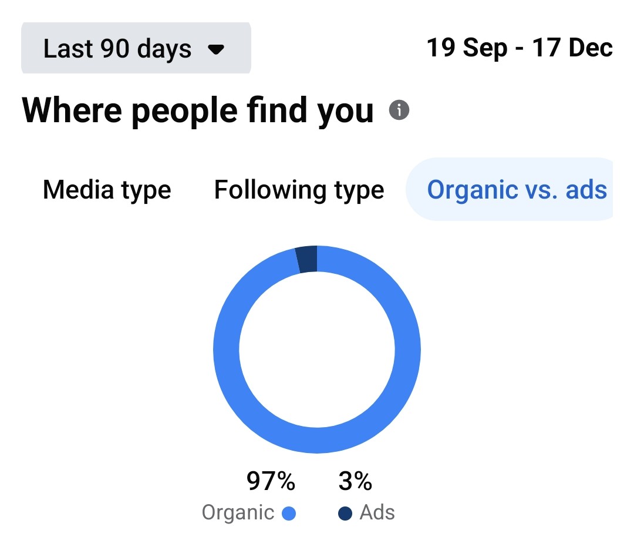Image resolution: width=634 pixels, height=557 pixels.
Task: Click the Where people find you heading
Action: coord(198,110)
